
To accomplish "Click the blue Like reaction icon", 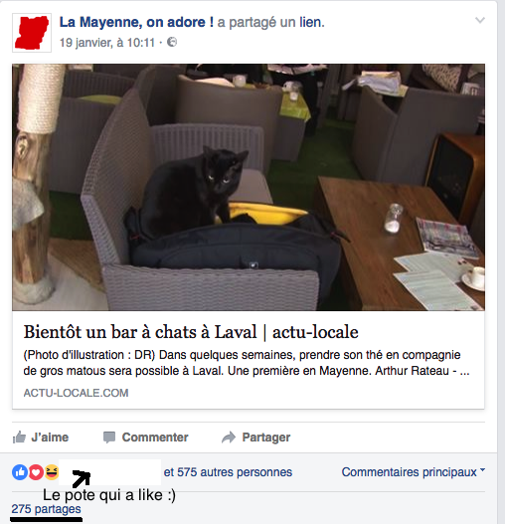I will (20, 472).
